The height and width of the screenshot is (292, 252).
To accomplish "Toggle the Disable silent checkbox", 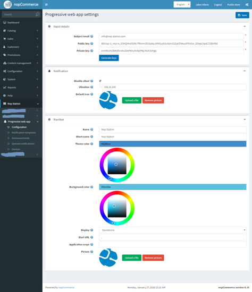I will coord(100,81).
